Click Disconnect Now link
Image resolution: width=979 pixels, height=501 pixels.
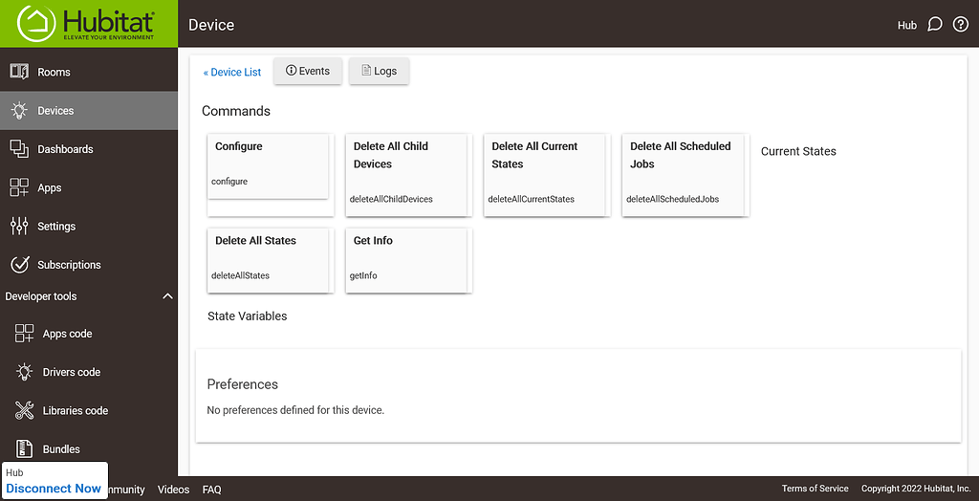54,489
